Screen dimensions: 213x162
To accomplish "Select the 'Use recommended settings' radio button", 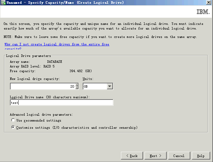I will coord(13,120).
